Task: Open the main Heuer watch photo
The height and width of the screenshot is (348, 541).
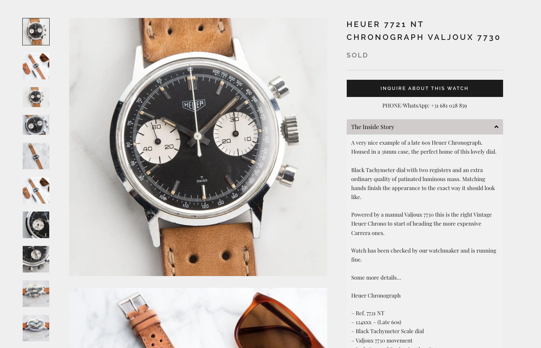Action: coord(198,147)
